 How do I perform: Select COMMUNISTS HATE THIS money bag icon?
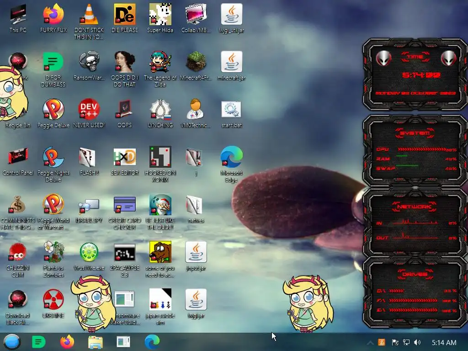(x=18, y=212)
